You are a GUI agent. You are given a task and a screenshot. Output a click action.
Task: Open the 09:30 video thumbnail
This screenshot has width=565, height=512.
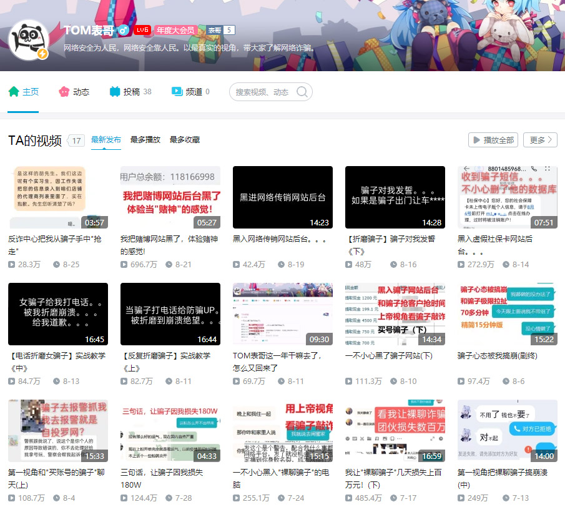(x=283, y=314)
